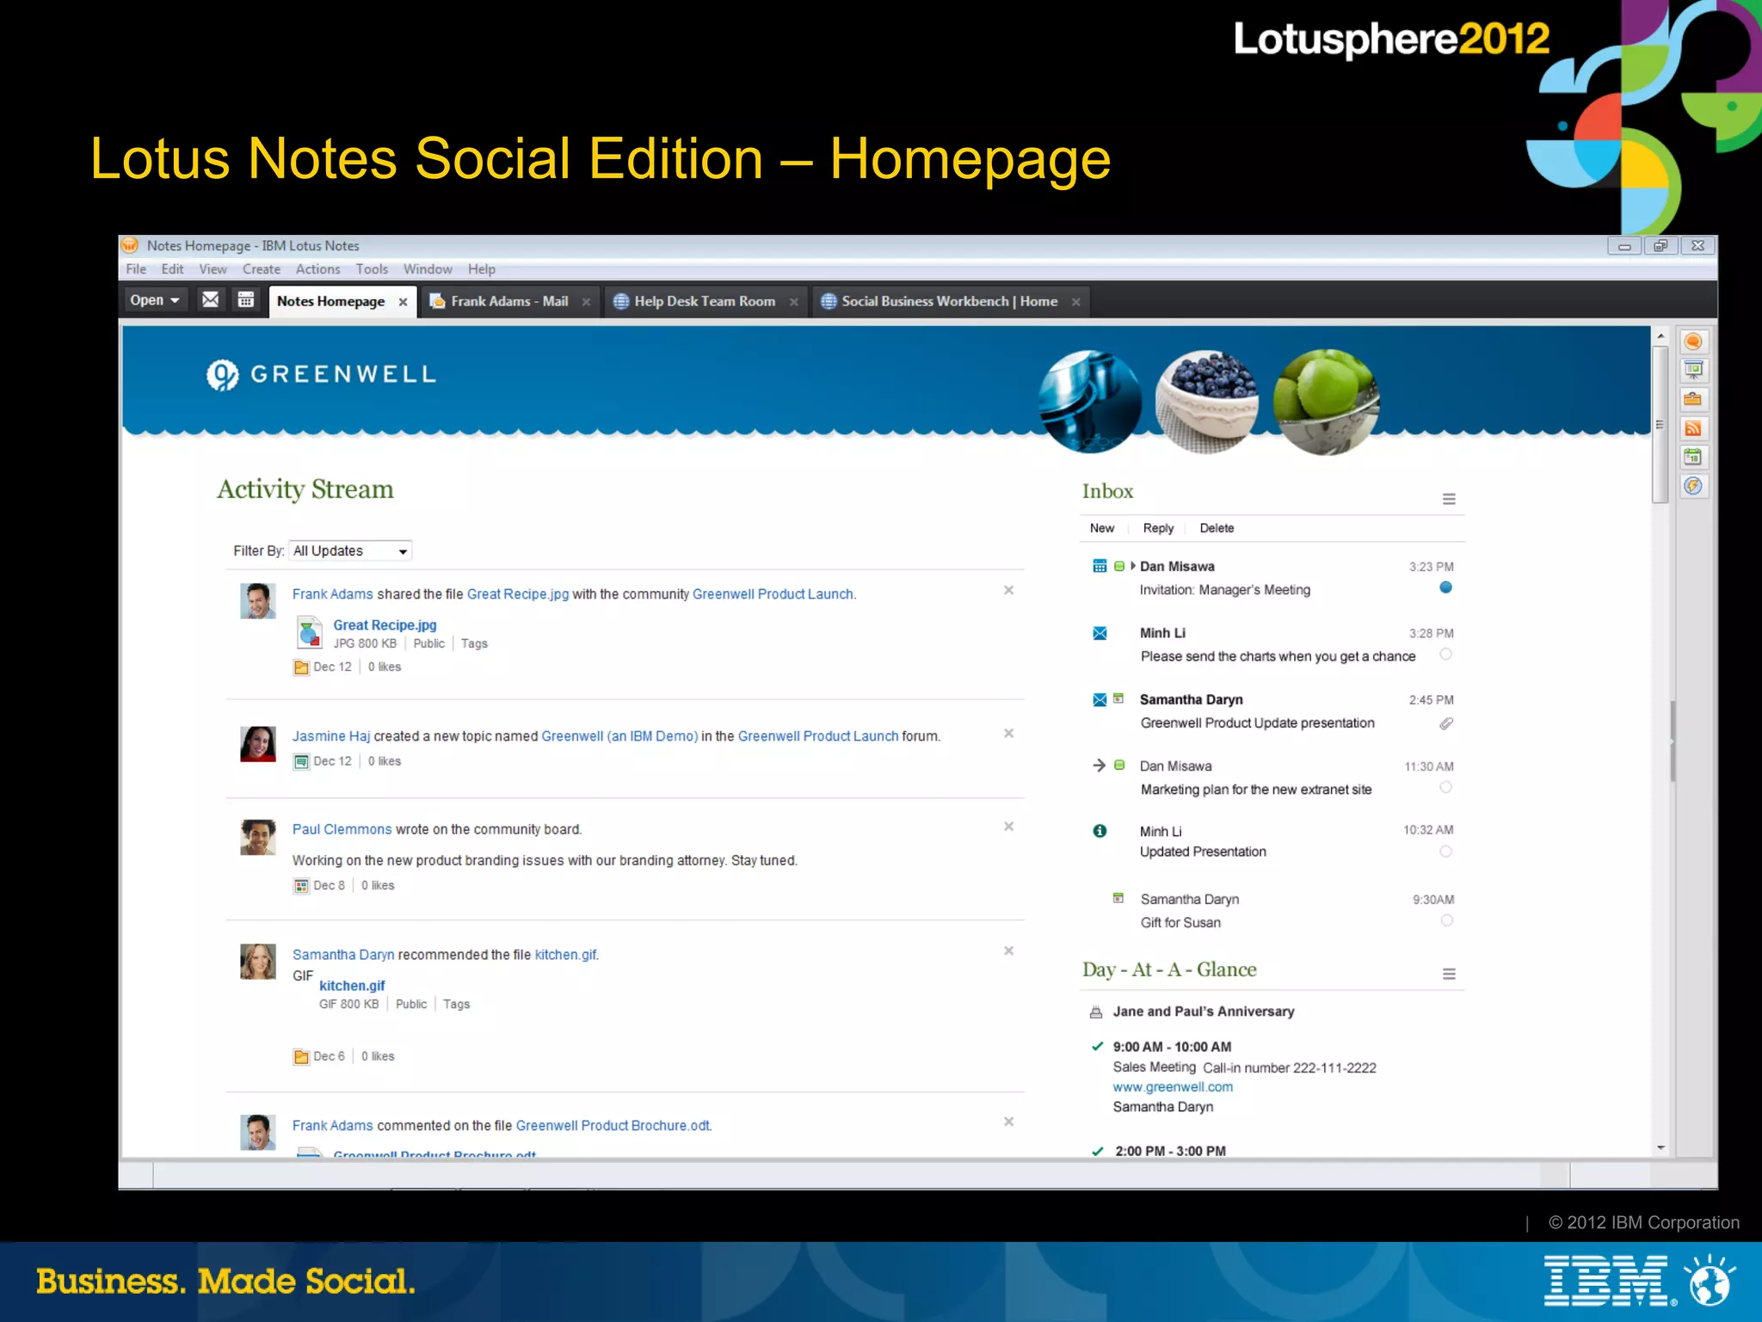Click folder icon next to Dec 6
This screenshot has width=1762, height=1322.
pos(301,1057)
